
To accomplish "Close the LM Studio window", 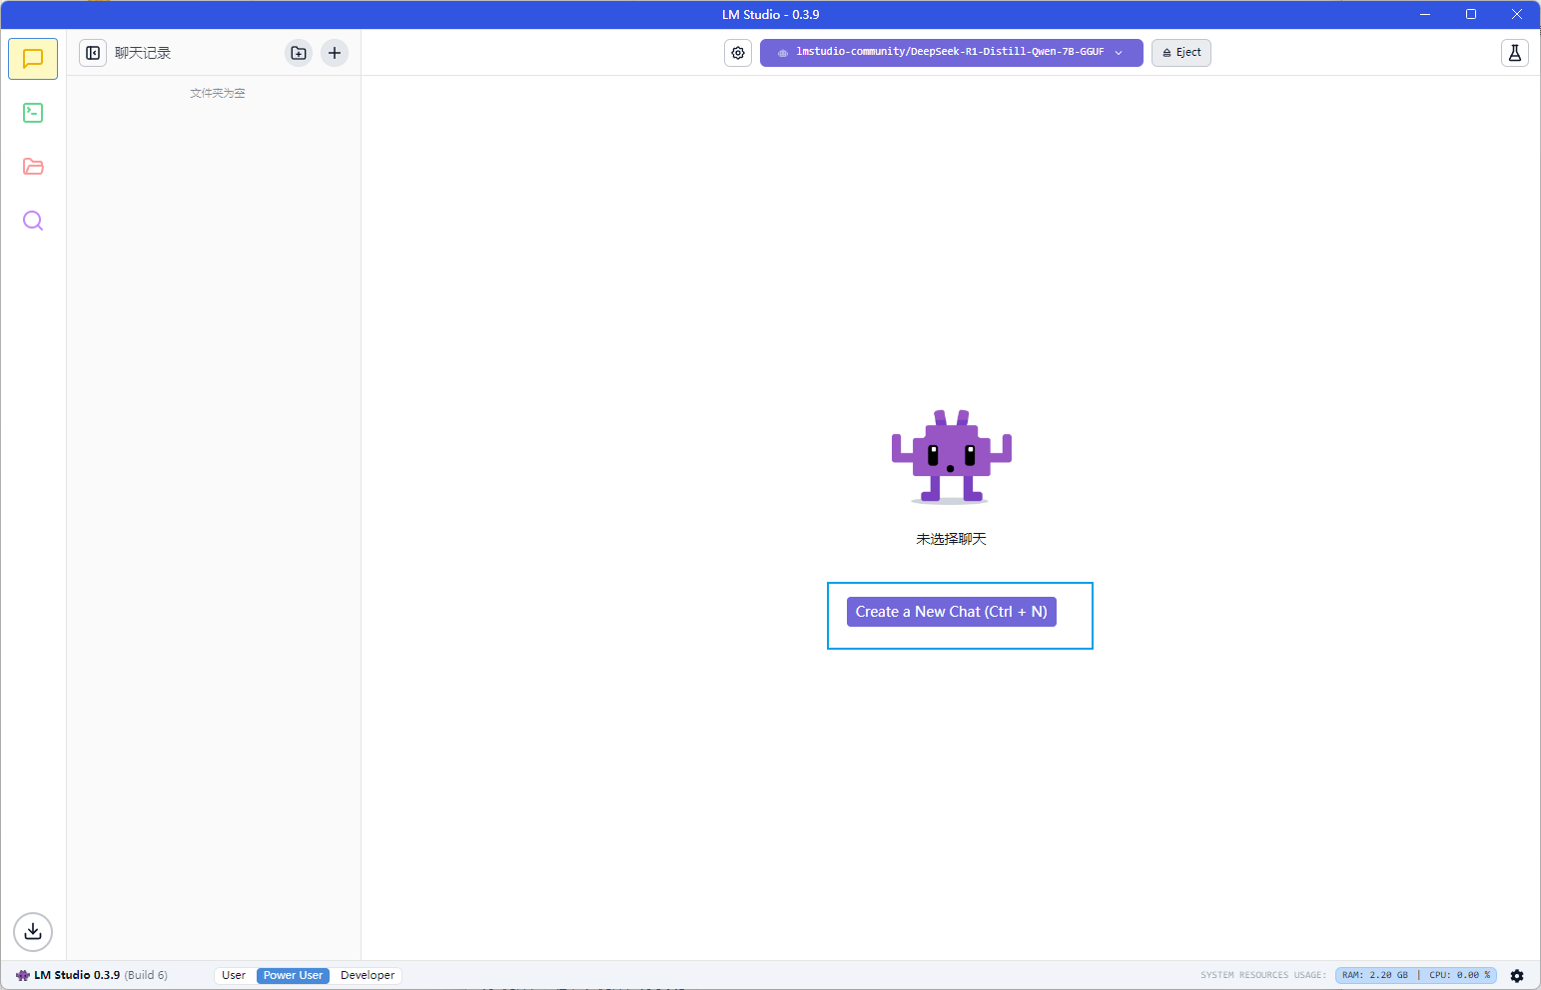I will coord(1517,14).
